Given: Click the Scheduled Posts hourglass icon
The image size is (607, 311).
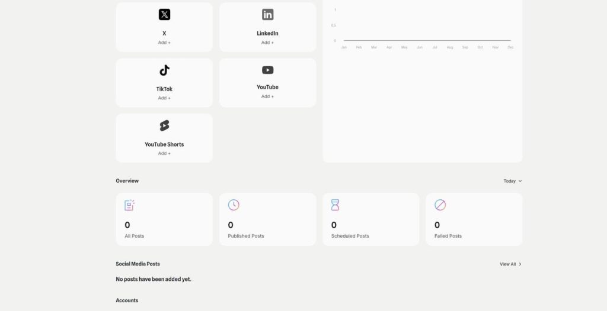Looking at the screenshot, I should (x=336, y=205).
